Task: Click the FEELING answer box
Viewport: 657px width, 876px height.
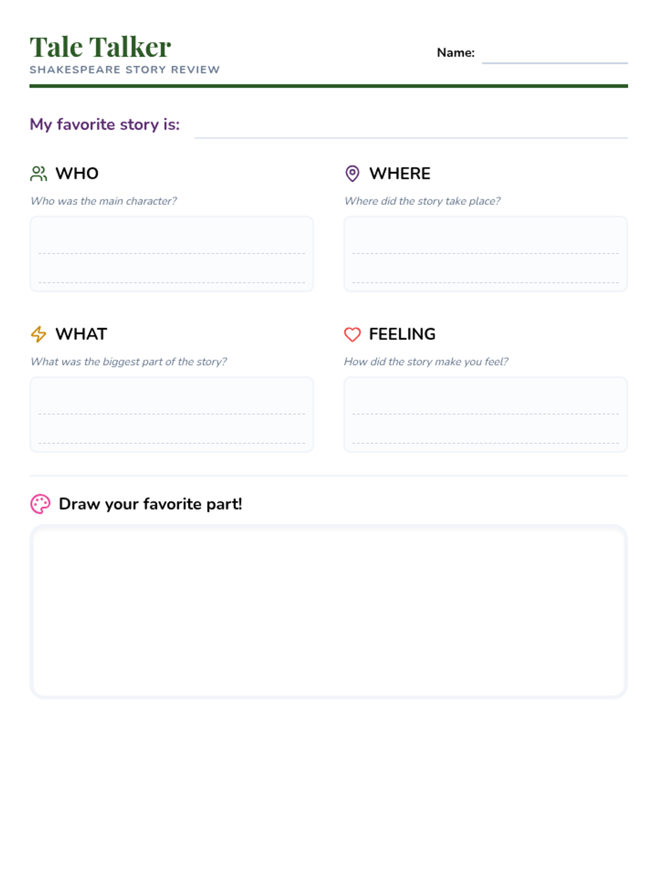Action: [485, 414]
